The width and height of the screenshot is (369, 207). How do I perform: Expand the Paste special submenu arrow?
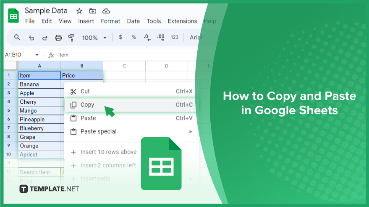tap(191, 131)
